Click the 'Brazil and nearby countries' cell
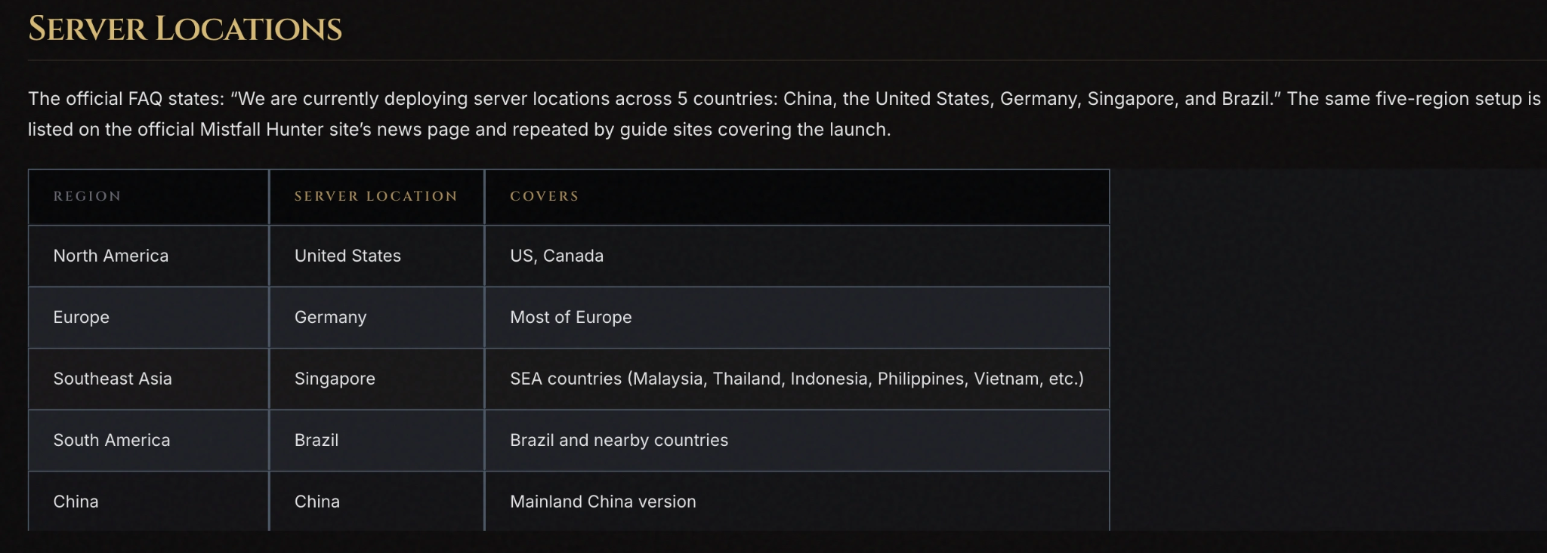 (797, 441)
